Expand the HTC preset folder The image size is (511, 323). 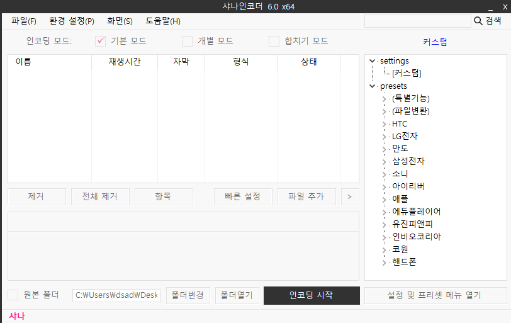pyautogui.click(x=385, y=124)
